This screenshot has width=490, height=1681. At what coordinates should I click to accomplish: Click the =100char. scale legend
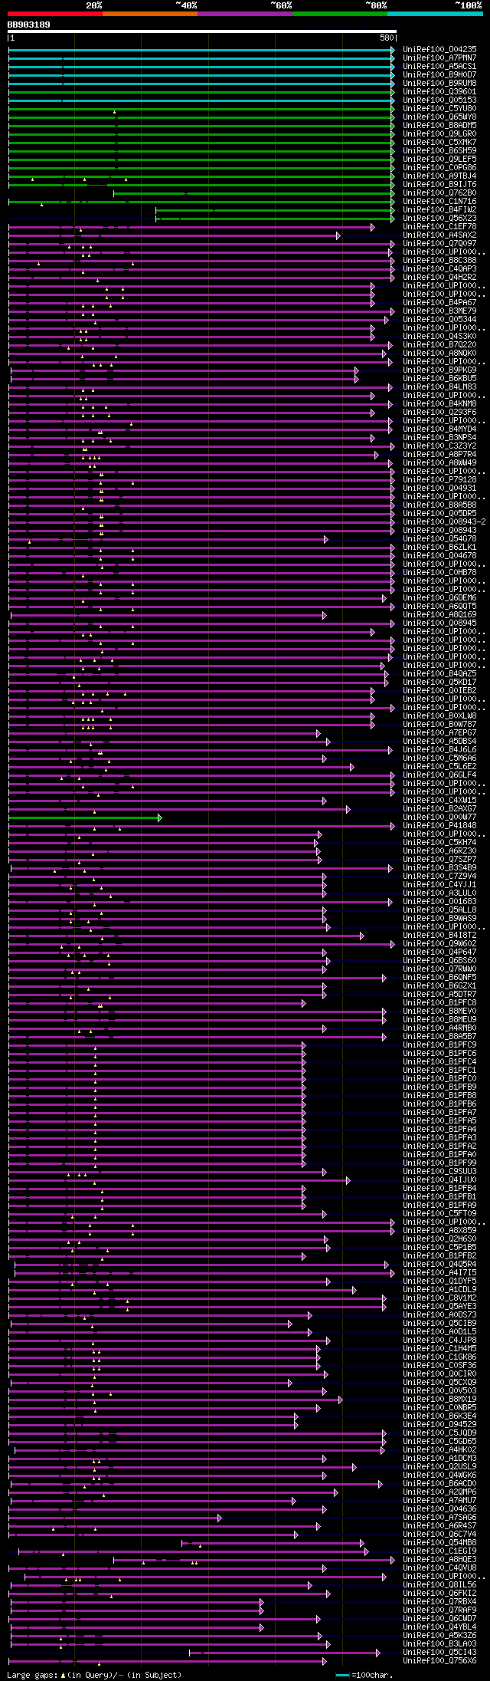364,1674
